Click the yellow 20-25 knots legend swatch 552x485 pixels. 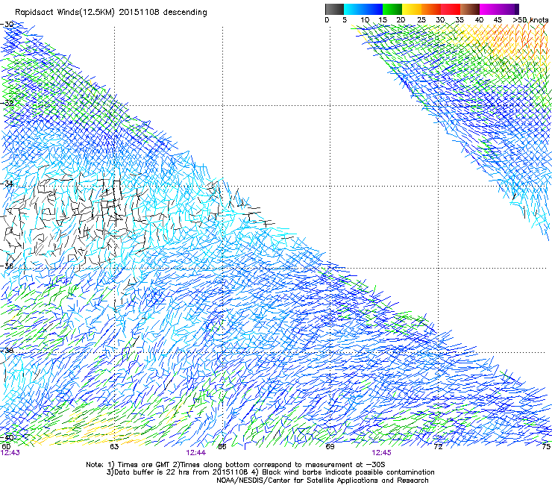(412, 9)
